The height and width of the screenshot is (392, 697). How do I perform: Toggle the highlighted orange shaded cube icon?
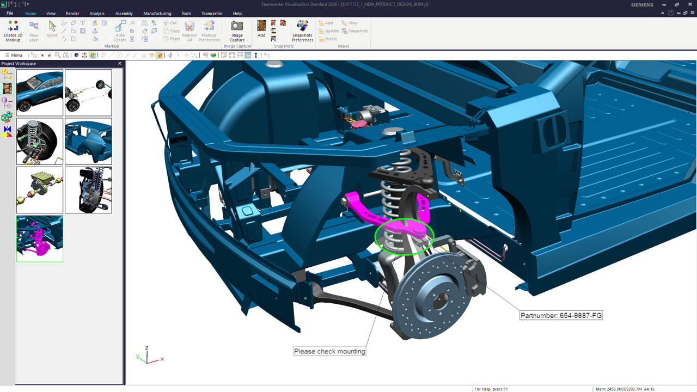click(x=159, y=55)
